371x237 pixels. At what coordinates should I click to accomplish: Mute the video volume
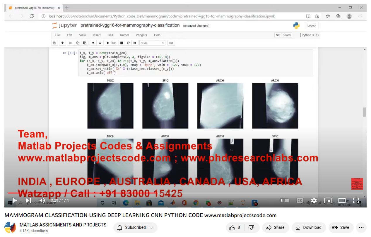point(42,200)
